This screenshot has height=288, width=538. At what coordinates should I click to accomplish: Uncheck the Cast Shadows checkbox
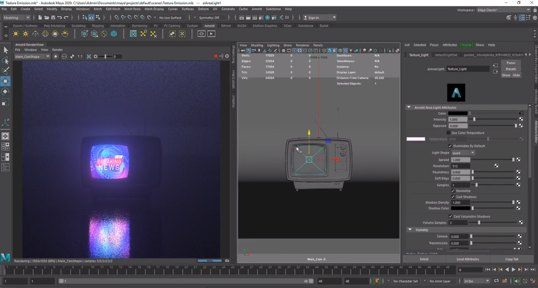tap(453, 197)
